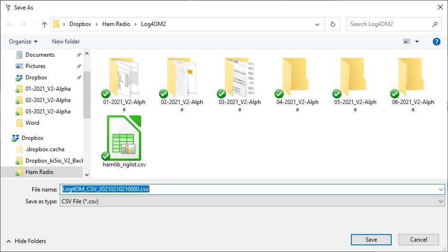Click the Save button
Image resolution: width=448 pixels, height=252 pixels.
coord(371,240)
